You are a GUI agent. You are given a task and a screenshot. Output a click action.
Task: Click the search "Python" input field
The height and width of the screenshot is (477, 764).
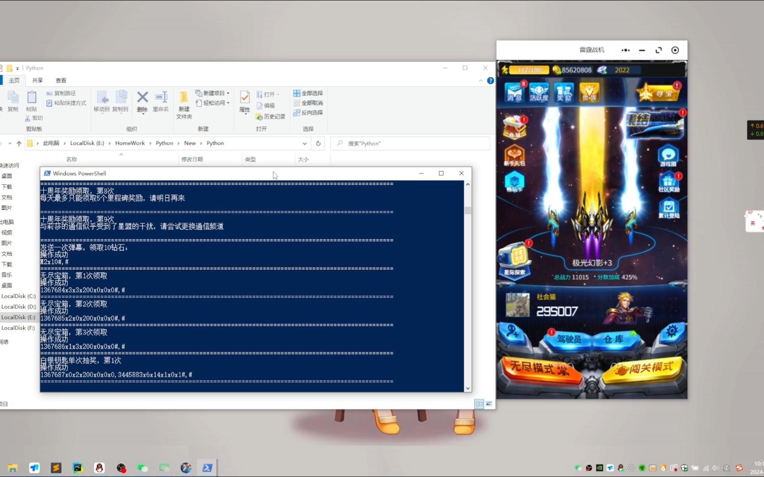point(411,144)
